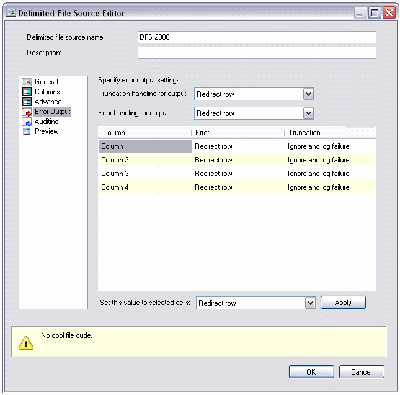Select Column 2 Truncation cell Ignore and log failure
This screenshot has height=395, width=400.
click(330, 160)
